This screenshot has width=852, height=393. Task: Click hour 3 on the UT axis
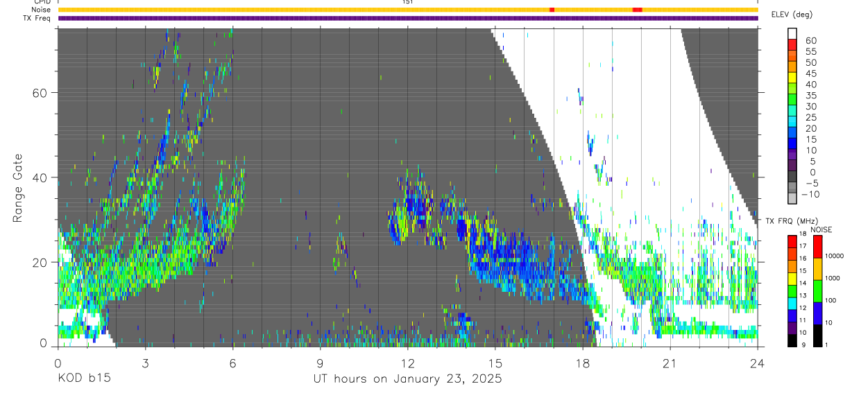tap(145, 363)
